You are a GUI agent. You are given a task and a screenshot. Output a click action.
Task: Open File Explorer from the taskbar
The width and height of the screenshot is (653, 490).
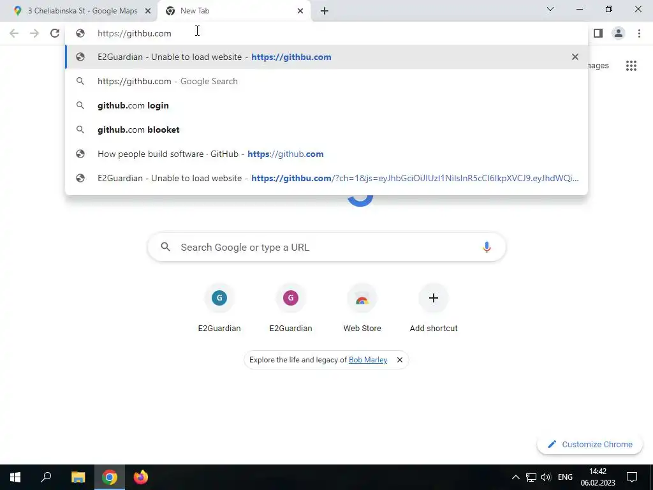(78, 477)
